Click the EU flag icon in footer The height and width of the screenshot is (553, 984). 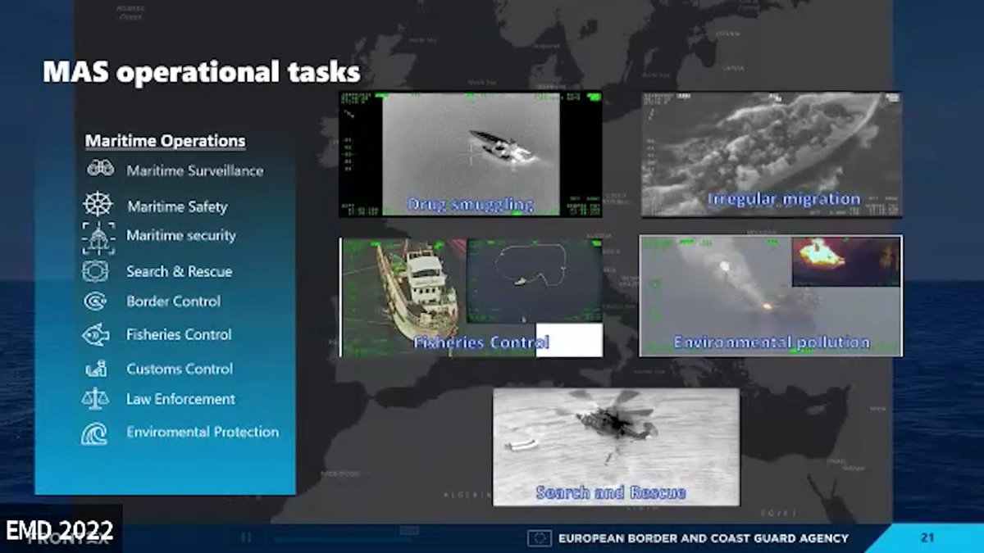539,538
